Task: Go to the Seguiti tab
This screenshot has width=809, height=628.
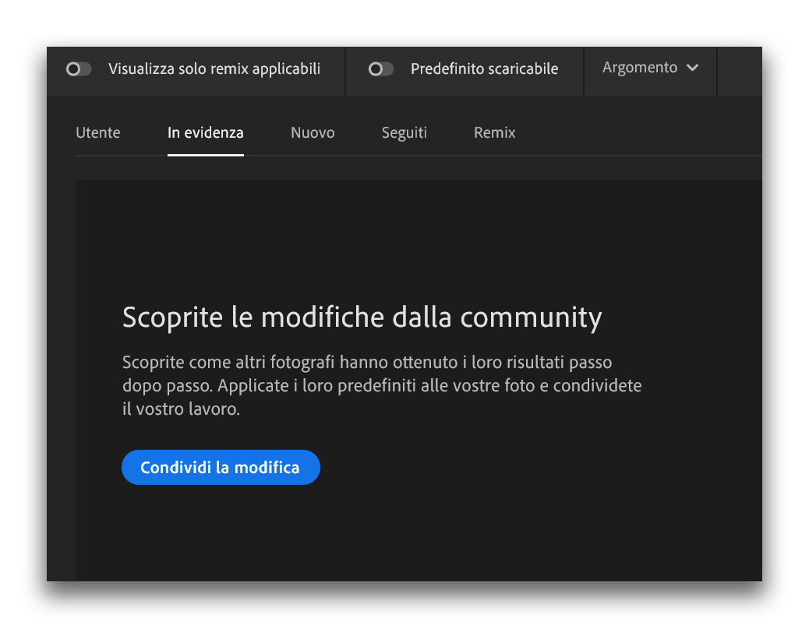Action: point(404,133)
